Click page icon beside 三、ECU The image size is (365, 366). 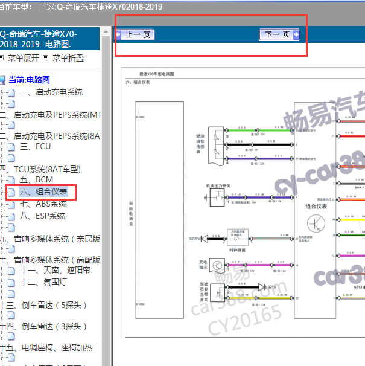(11, 147)
